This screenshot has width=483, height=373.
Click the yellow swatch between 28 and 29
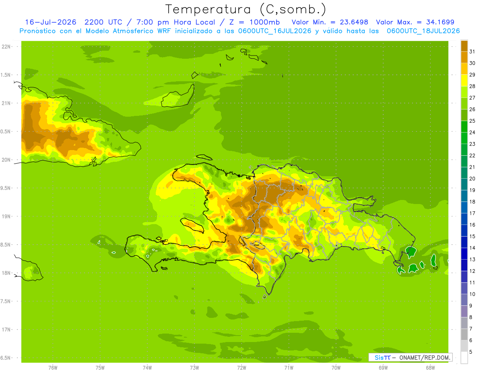point(464,80)
